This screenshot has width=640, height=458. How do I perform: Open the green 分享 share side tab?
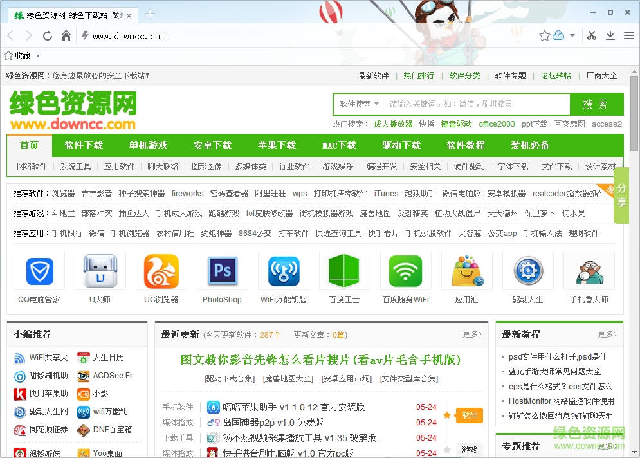[621, 195]
